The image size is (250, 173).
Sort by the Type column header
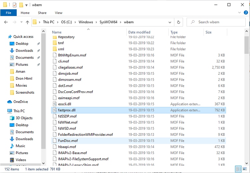[x=174, y=32]
